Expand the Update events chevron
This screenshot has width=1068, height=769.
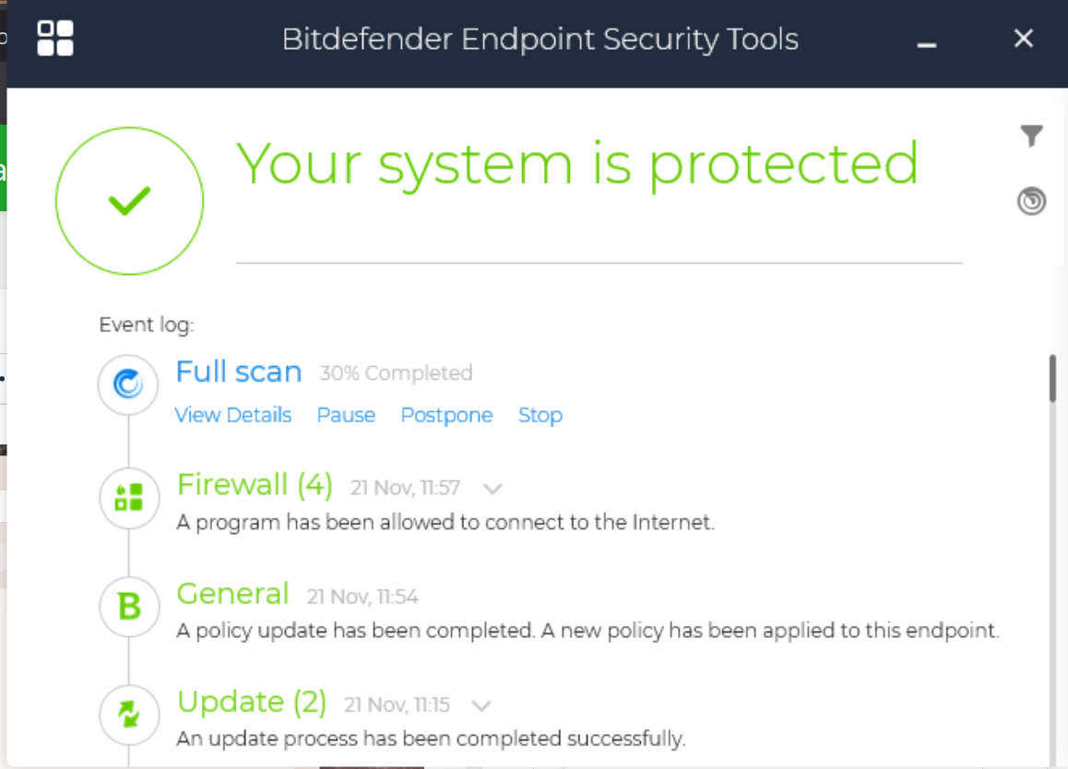tap(481, 706)
